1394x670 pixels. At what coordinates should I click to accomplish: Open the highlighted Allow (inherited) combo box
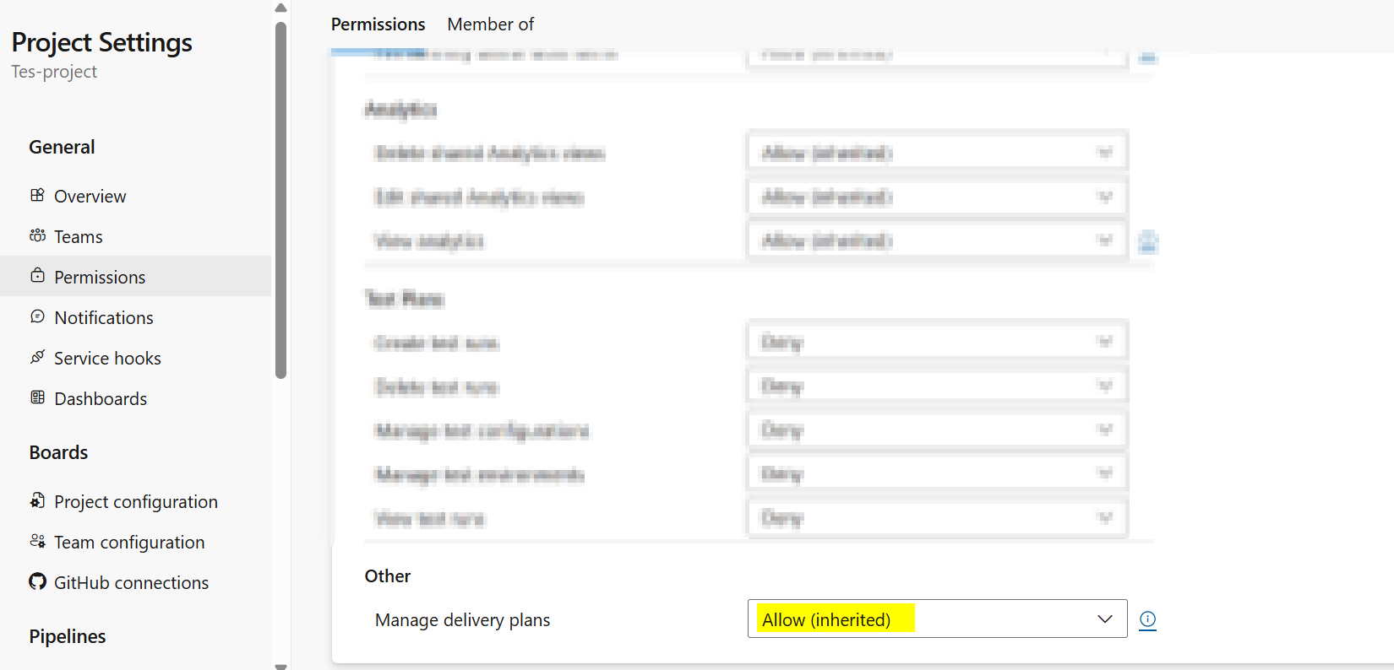tap(937, 619)
